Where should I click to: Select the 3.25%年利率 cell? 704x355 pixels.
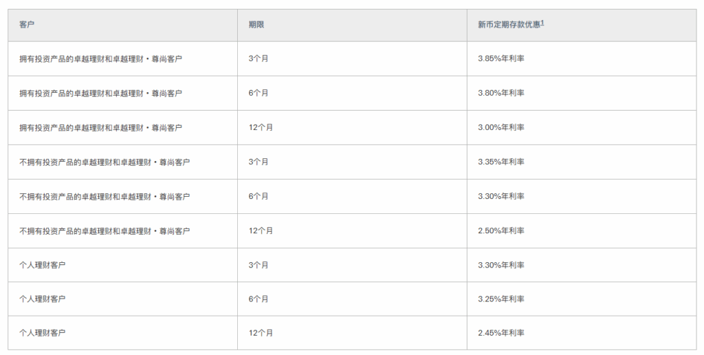point(501,299)
